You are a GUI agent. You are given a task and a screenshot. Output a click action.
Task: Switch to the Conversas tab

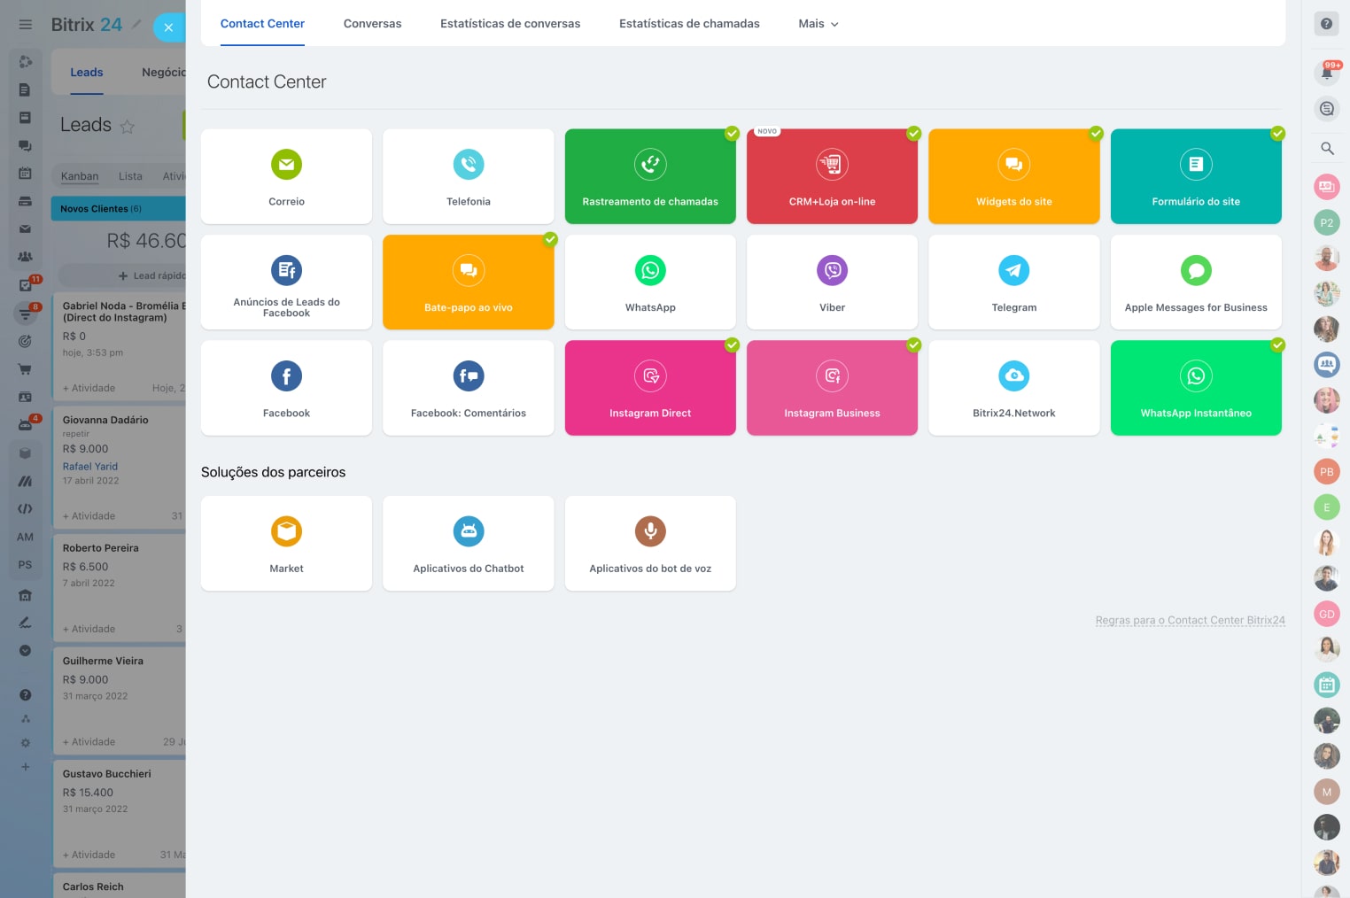372,24
